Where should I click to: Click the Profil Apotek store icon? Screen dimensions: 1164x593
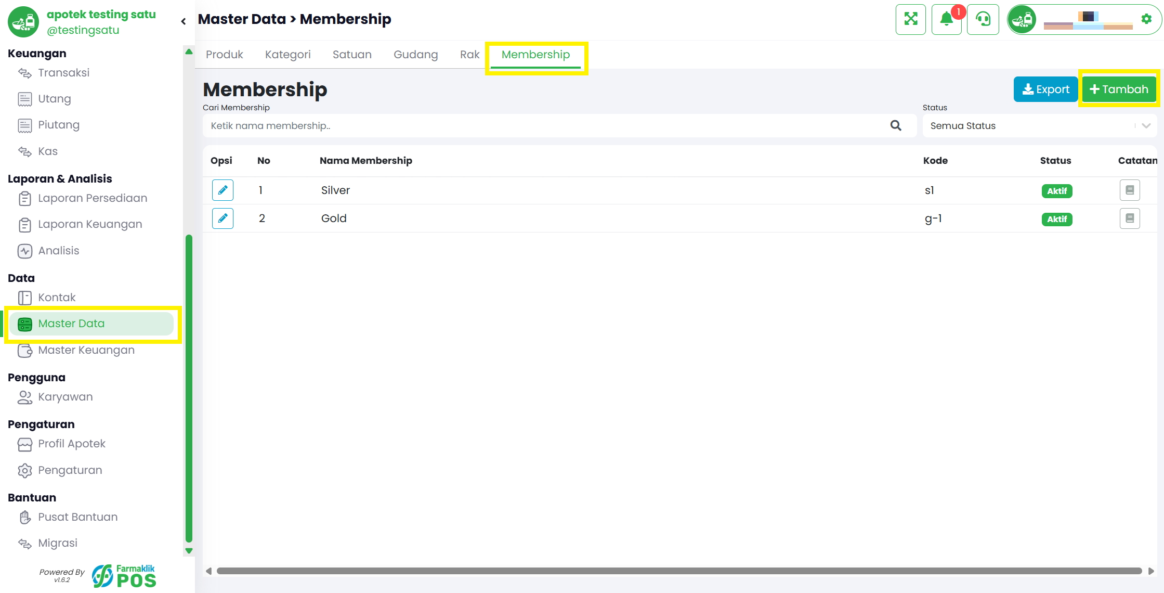coord(24,444)
